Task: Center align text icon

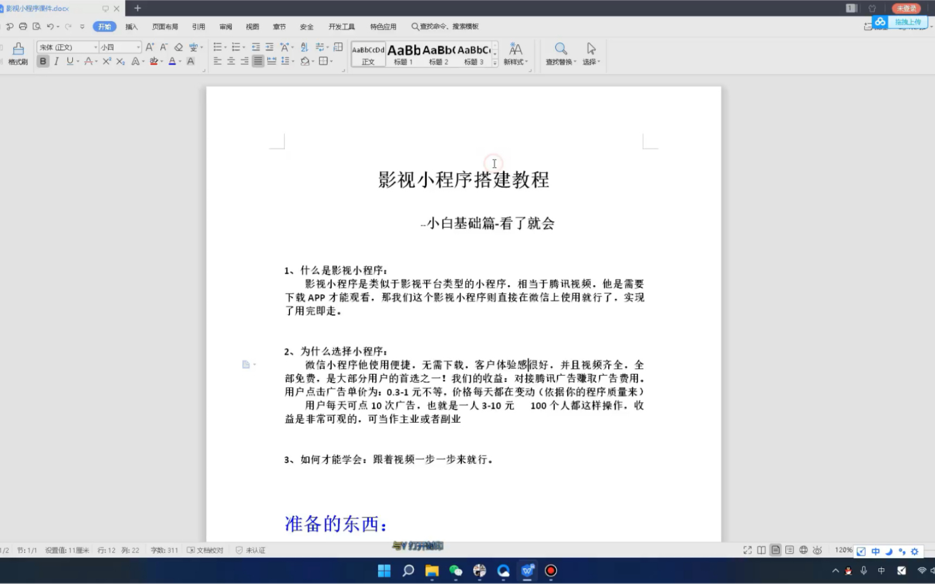Action: pyautogui.click(x=231, y=61)
